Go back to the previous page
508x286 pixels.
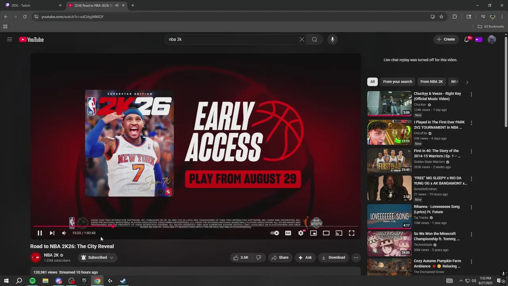(x=6, y=17)
